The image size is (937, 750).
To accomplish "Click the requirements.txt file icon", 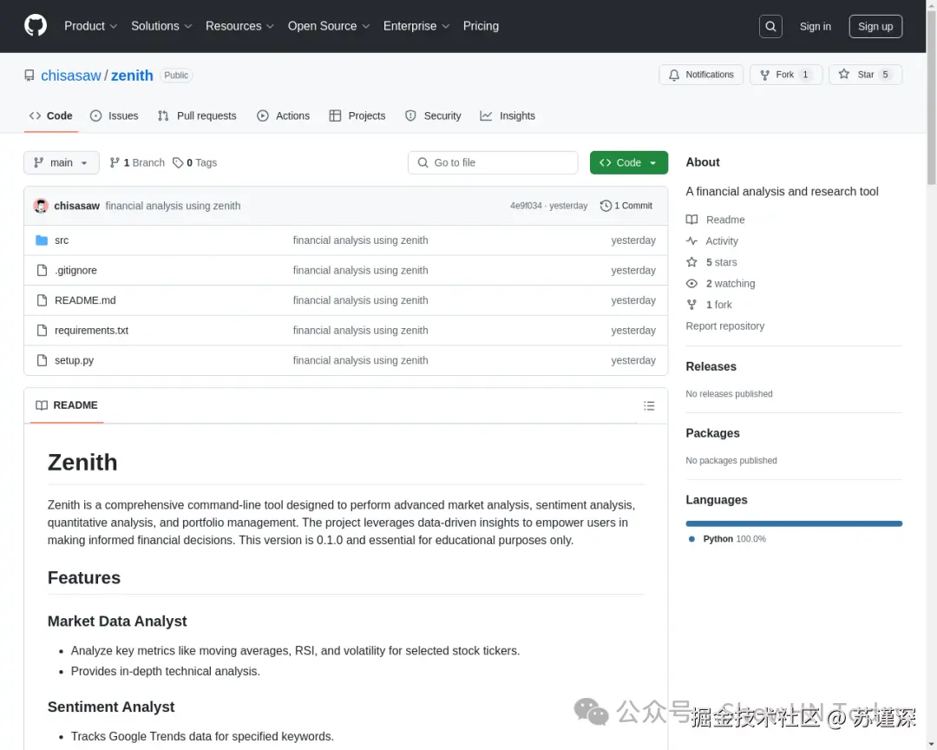I will 42,330.
